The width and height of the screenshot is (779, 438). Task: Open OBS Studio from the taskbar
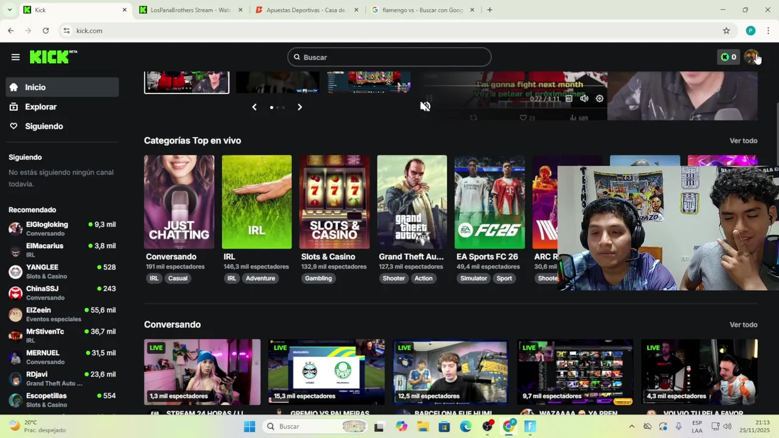coord(487,426)
